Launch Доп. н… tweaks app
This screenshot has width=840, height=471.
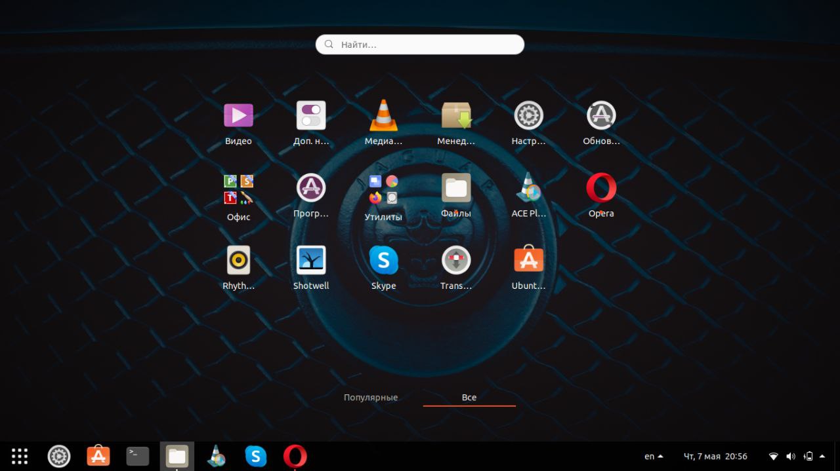[311, 116]
